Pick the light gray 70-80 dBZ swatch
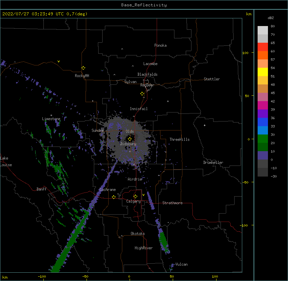This screenshot has height=281, width=288. [263, 30]
